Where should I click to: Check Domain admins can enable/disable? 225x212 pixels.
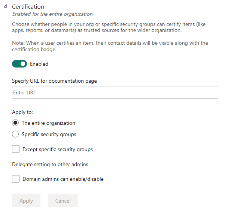16,179
